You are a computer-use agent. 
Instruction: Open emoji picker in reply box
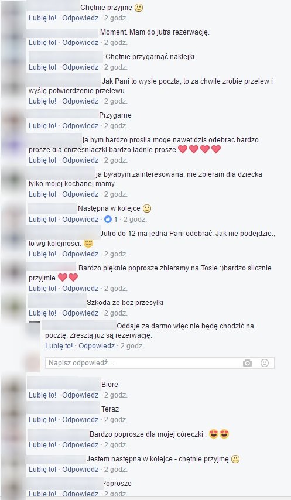(x=265, y=363)
